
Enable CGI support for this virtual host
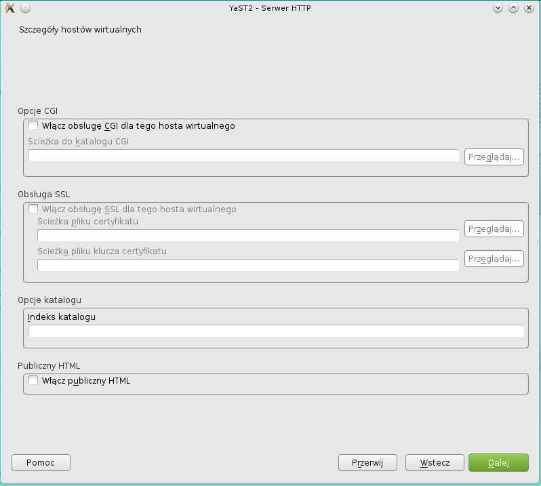pos(33,125)
